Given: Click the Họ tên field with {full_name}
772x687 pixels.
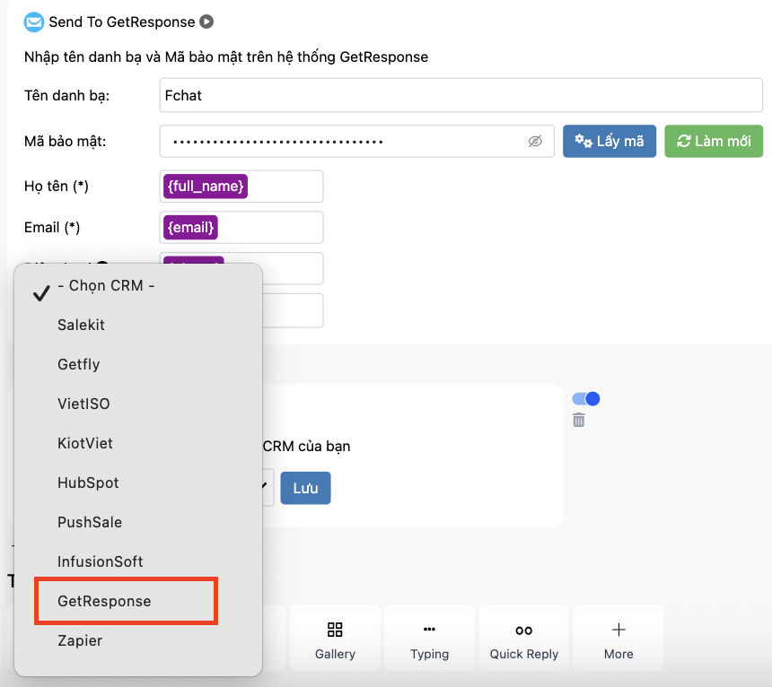Looking at the screenshot, I should (241, 186).
